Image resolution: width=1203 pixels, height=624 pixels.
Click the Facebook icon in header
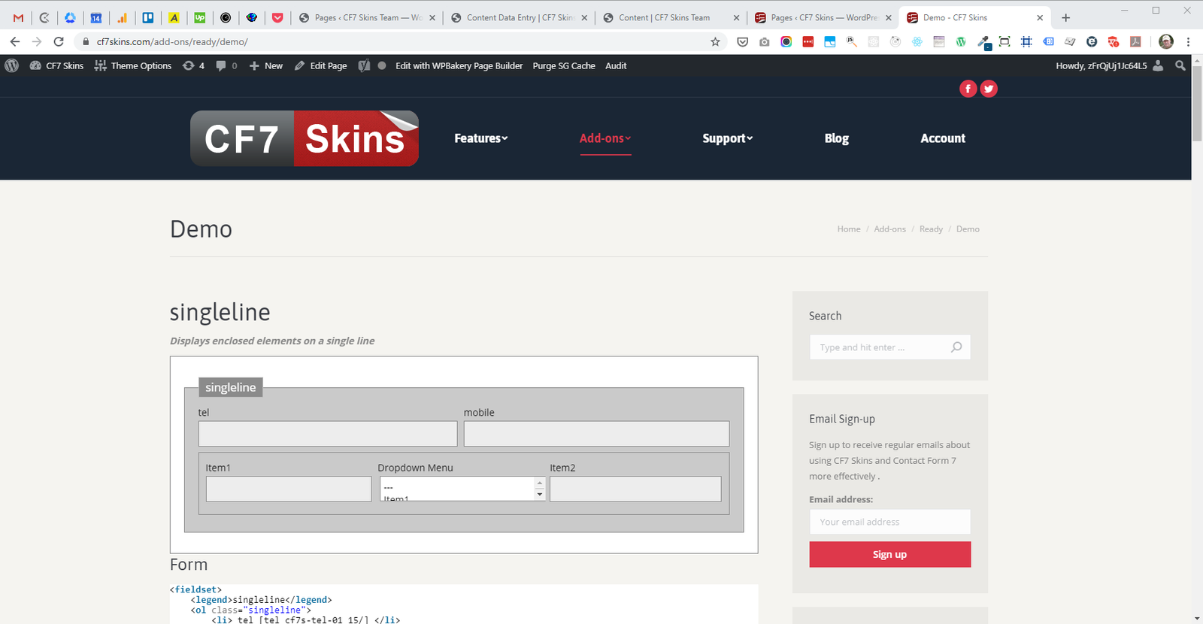[x=968, y=89]
